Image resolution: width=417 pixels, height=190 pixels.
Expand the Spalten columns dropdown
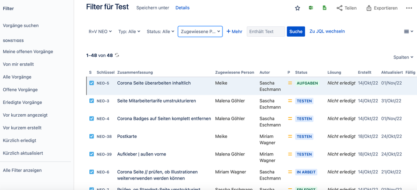tap(403, 57)
